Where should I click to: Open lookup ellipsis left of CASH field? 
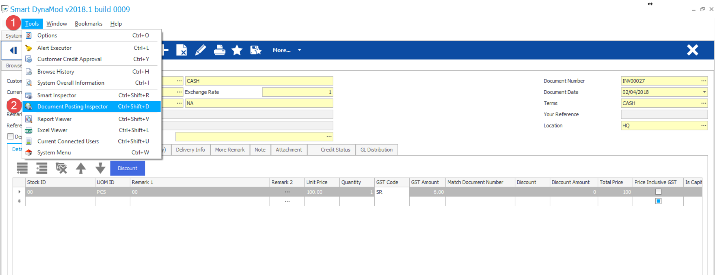click(x=179, y=81)
